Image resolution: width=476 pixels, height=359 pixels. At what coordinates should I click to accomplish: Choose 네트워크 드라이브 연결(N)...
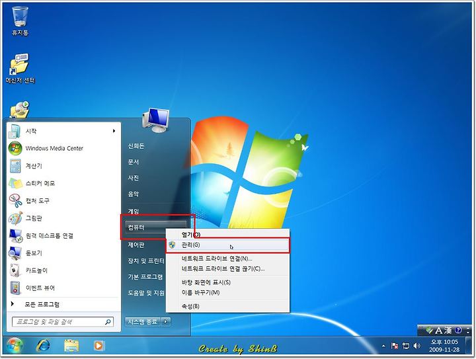[227, 259]
